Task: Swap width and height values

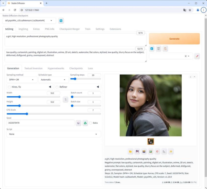Action: click(65, 99)
